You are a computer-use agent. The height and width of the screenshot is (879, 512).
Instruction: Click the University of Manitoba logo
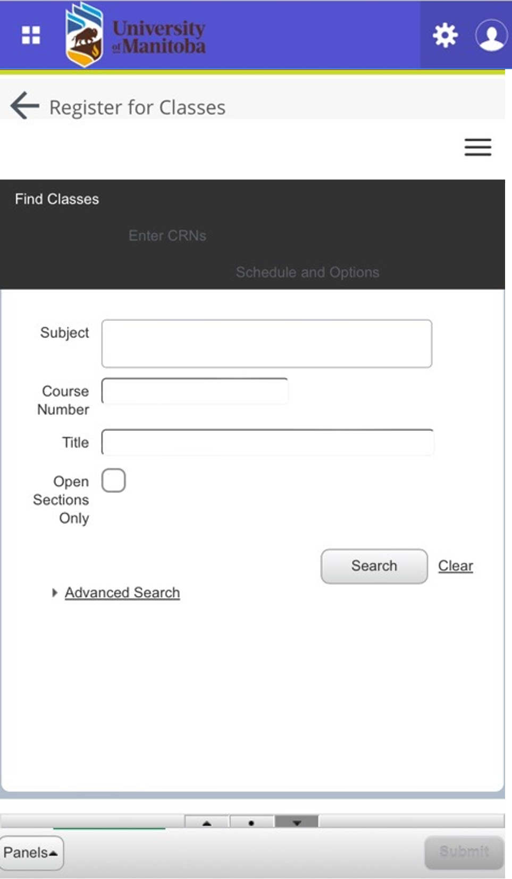136,36
